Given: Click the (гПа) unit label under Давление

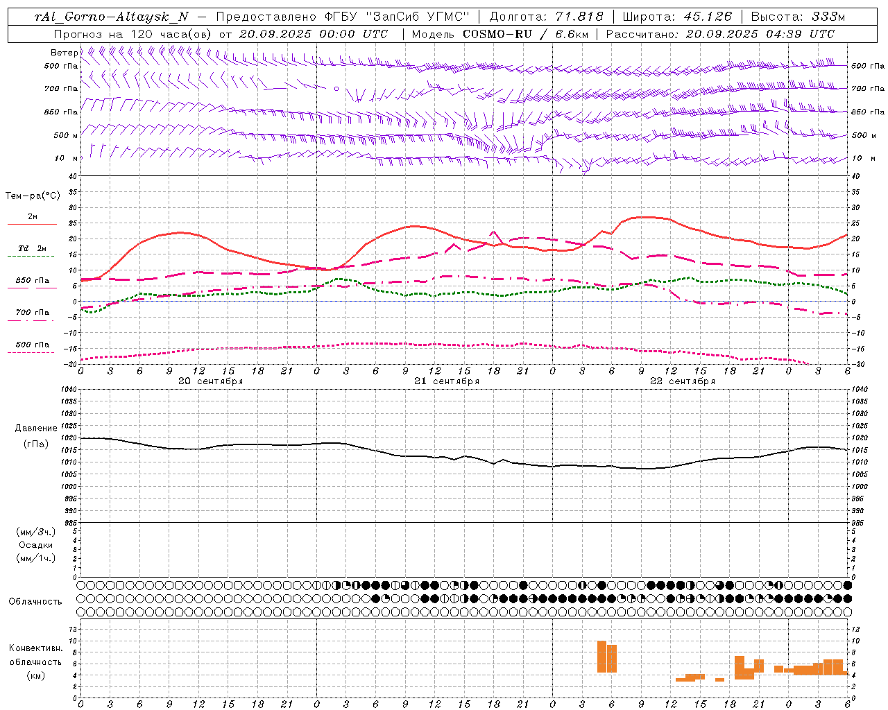Looking at the screenshot, I should (36, 444).
